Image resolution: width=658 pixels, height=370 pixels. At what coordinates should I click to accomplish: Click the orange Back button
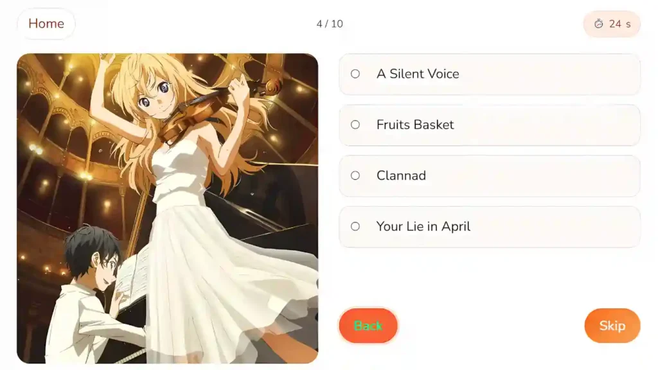[x=368, y=326]
